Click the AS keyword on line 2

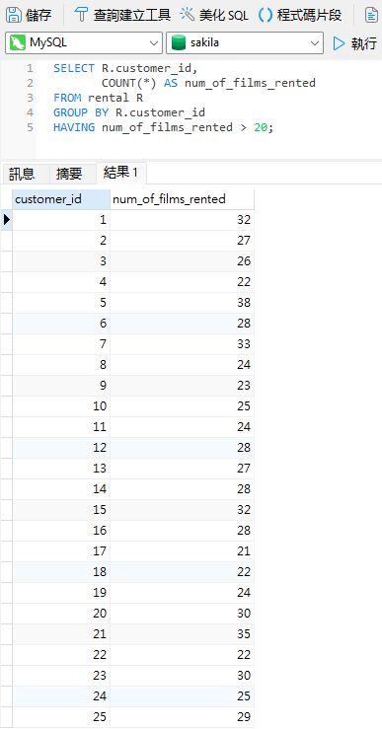(171, 83)
